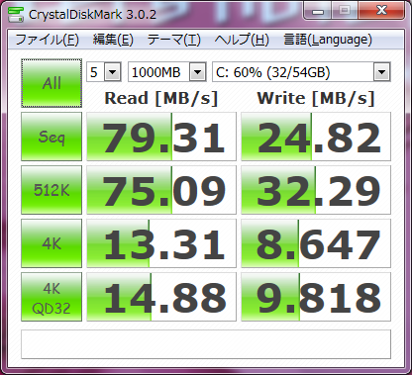The image size is (412, 375).
Task: Open the 1000MB test size dropdown
Action: pos(167,72)
